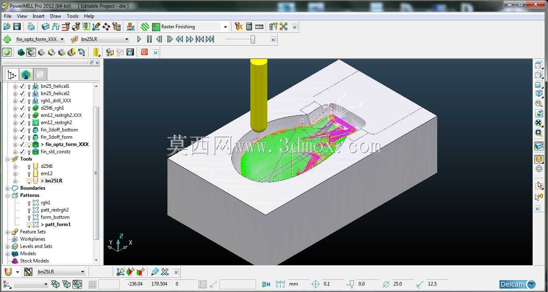
Task: Open the bn25LR simulation tool dropdown
Action: coord(127,39)
